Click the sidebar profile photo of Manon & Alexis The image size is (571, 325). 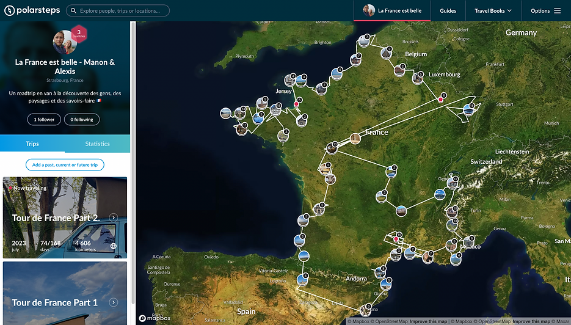[x=65, y=42]
